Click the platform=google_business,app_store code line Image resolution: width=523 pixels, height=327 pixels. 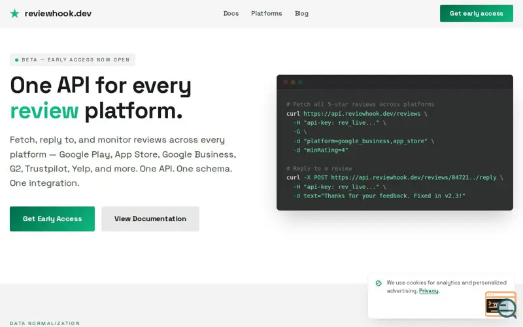coord(363,141)
